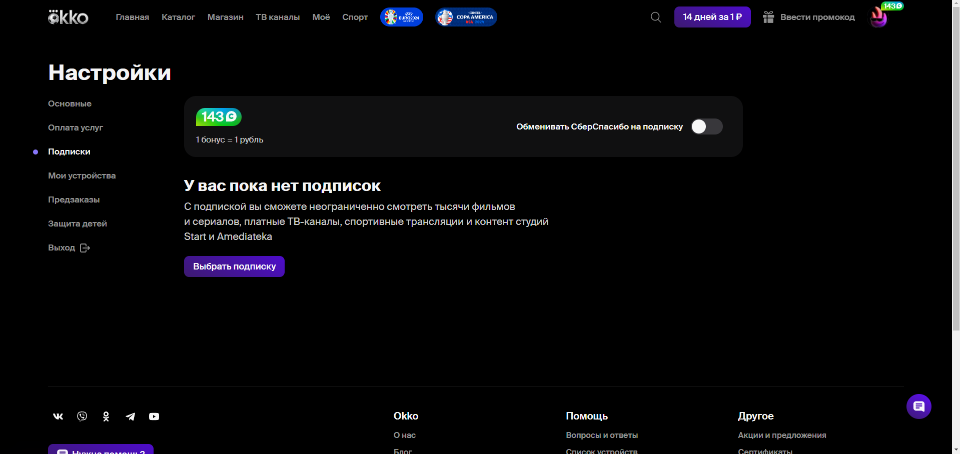
Task: Open Спорт in the top menu
Action: [x=355, y=17]
